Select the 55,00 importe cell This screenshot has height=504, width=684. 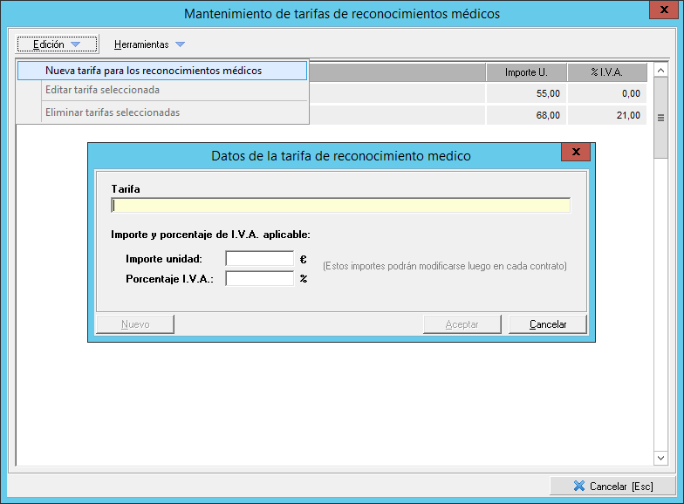click(x=526, y=93)
